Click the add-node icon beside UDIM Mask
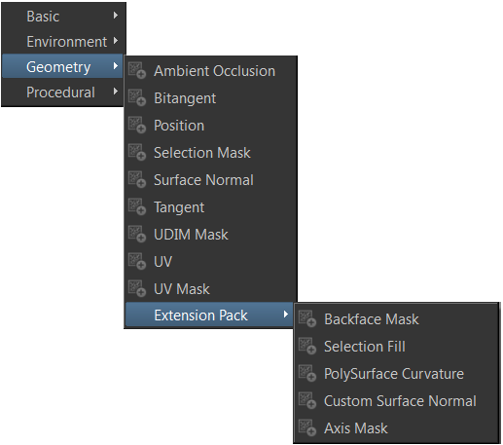This screenshot has height=445, width=503. click(x=137, y=234)
